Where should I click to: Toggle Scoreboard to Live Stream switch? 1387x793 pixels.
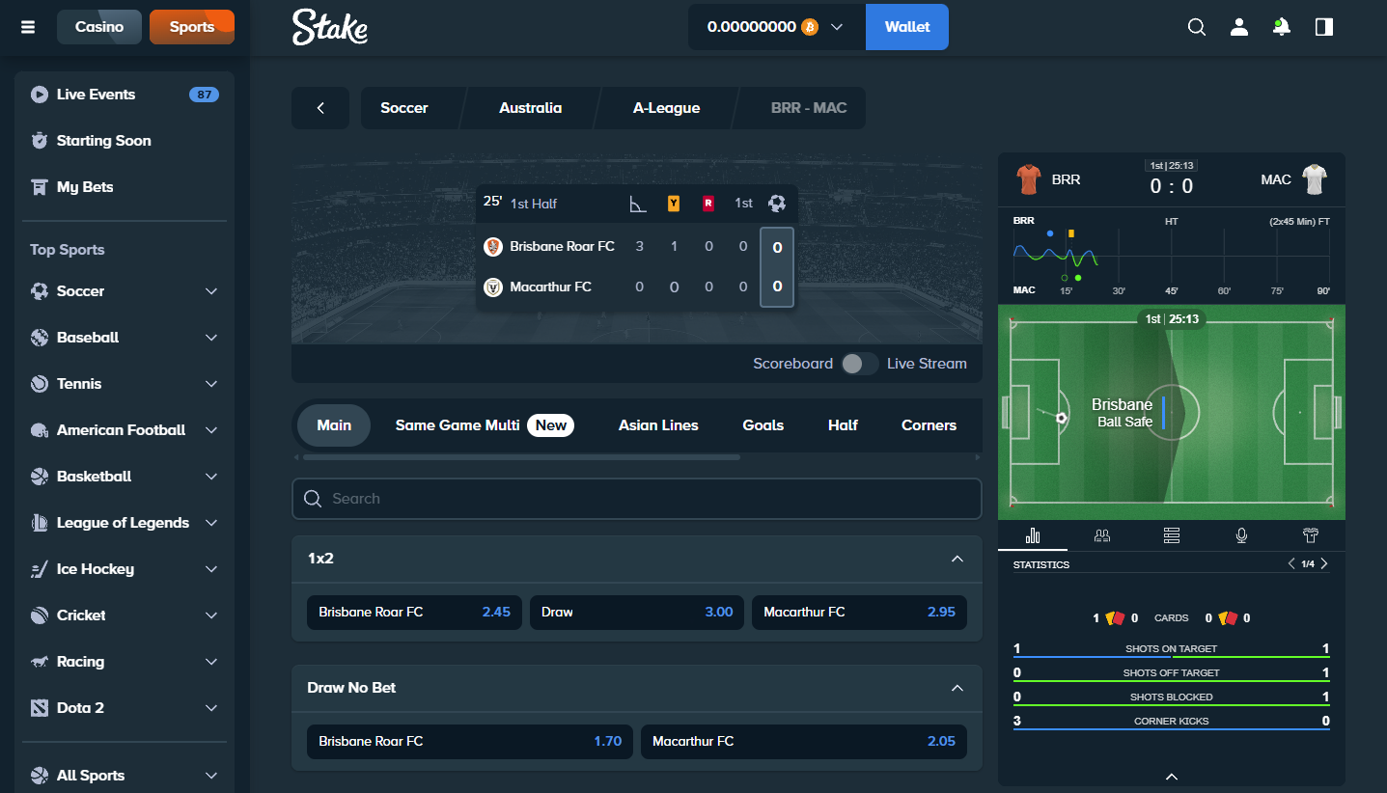click(859, 364)
